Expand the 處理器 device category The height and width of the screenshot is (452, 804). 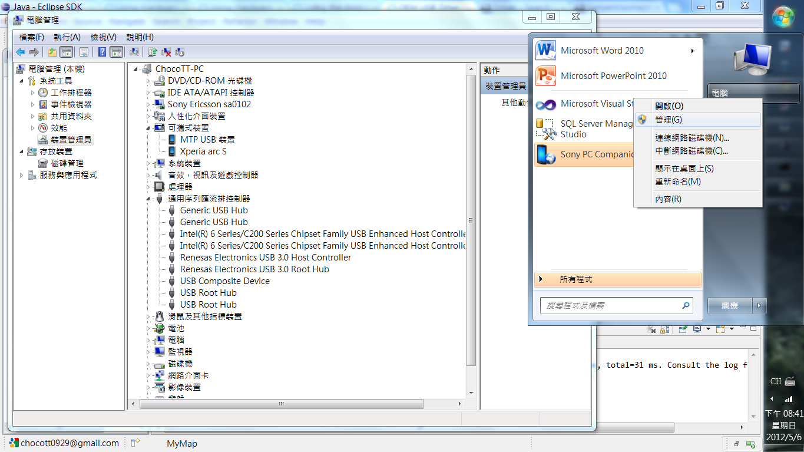148,187
